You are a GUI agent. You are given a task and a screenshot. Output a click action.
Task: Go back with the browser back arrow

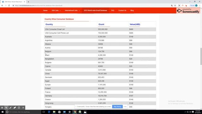2,6
